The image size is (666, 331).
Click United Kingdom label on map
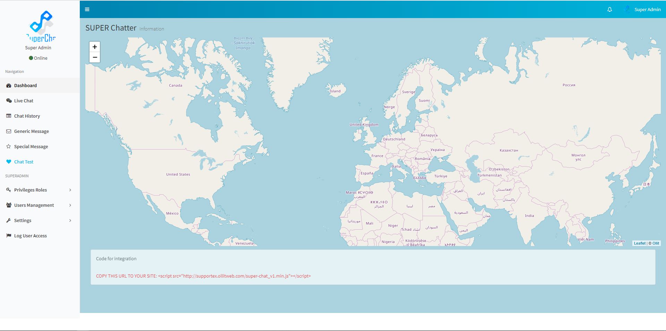point(364,125)
